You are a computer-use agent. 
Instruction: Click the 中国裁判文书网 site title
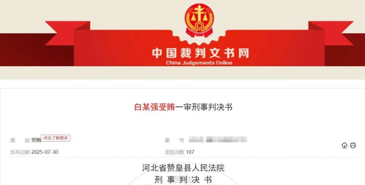coord(201,53)
